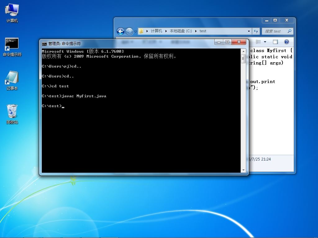This screenshot has height=238, width=318.
Task: Click 'class Myfirst {' in the preview pane
Action: click(x=271, y=51)
